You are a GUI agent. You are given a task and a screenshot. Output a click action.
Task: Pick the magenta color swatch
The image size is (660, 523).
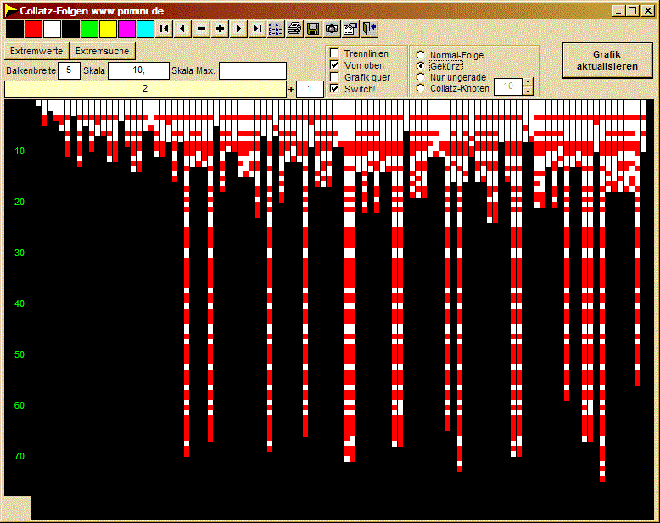click(126, 30)
